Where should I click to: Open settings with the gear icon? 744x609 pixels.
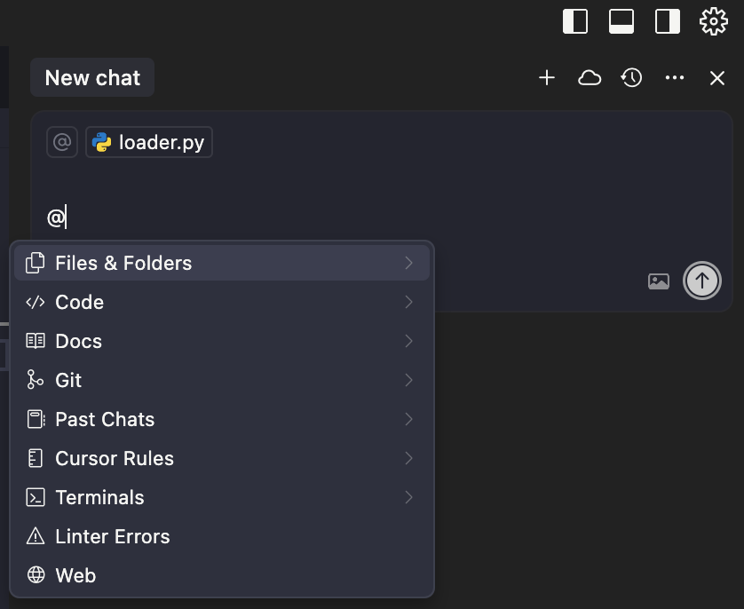pos(714,21)
